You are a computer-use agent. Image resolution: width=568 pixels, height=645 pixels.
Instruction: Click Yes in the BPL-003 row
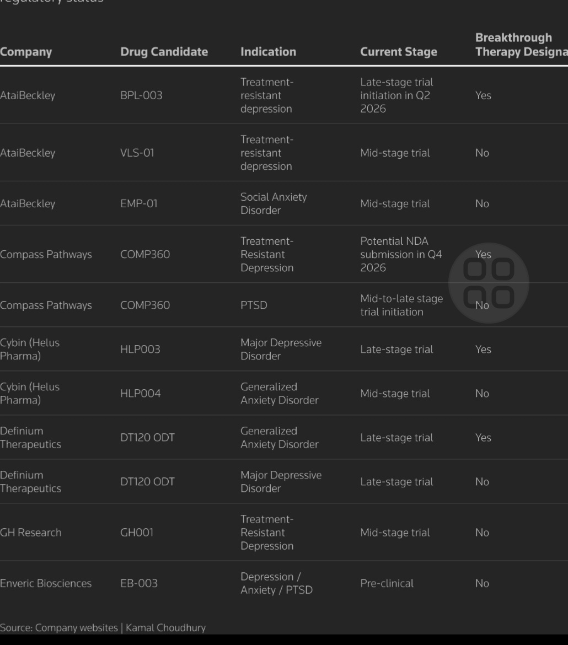pyautogui.click(x=483, y=95)
